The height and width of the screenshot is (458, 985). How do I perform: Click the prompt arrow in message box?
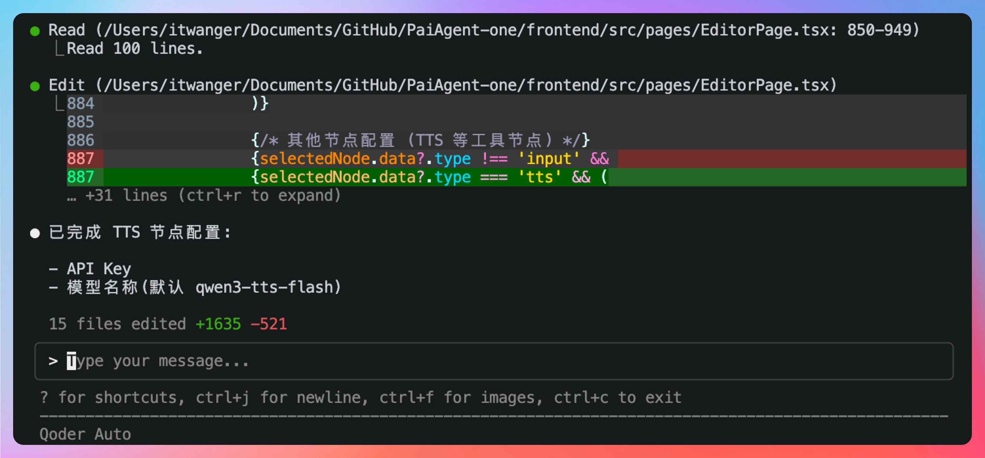click(53, 361)
